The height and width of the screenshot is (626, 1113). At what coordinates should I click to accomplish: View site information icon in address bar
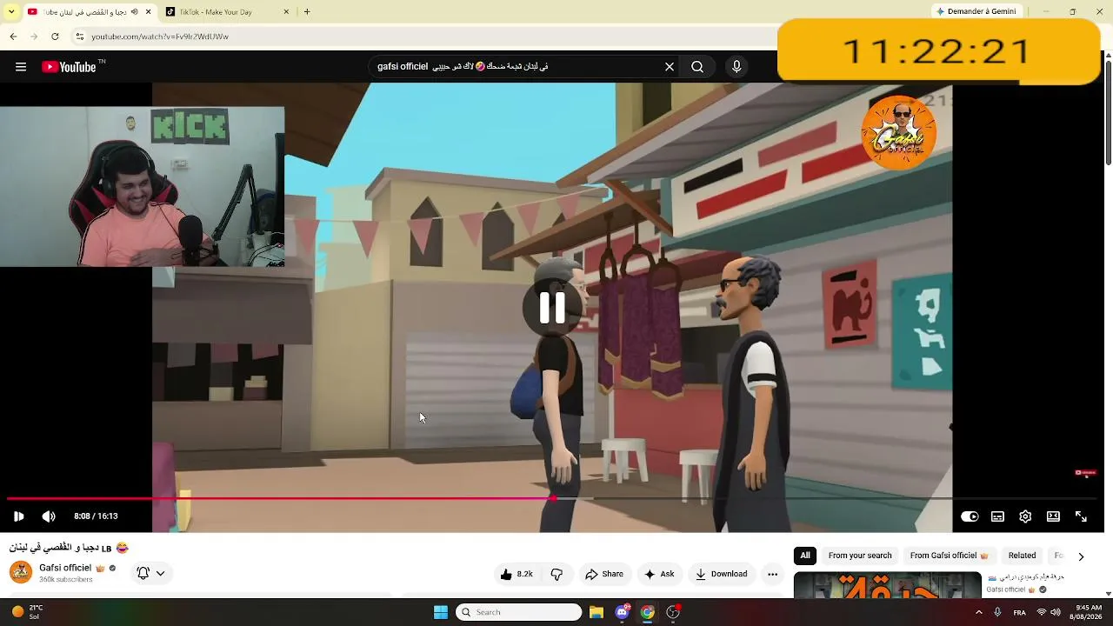point(80,37)
